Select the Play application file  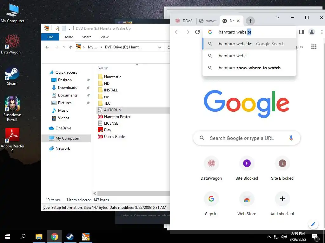pos(107,130)
